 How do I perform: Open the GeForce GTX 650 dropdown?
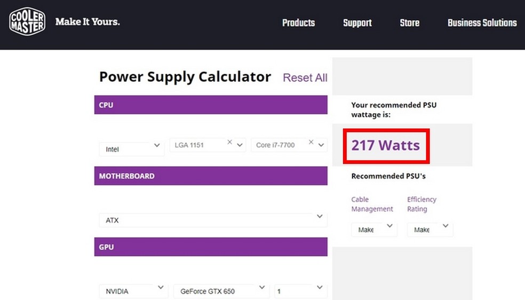[221, 291]
